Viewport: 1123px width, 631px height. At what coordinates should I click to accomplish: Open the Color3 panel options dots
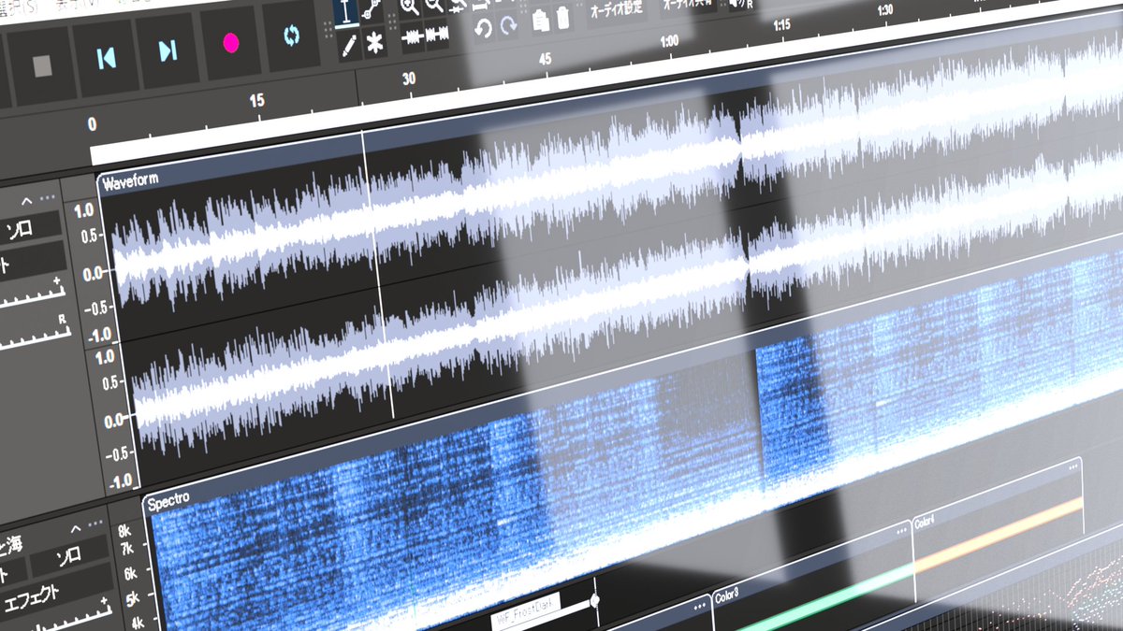[x=902, y=530]
